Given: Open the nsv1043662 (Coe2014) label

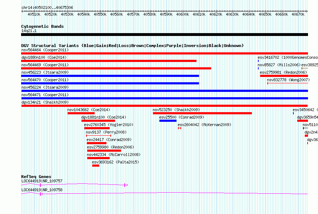Looking at the screenshot, I should pos(89,110).
